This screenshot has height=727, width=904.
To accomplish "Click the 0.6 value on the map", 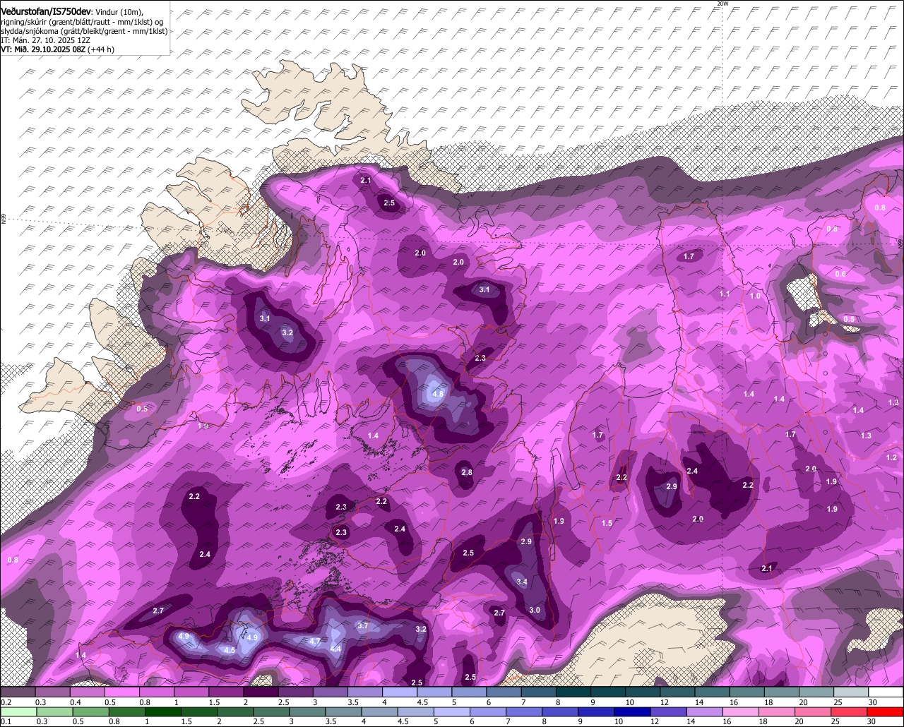I will tap(840, 274).
